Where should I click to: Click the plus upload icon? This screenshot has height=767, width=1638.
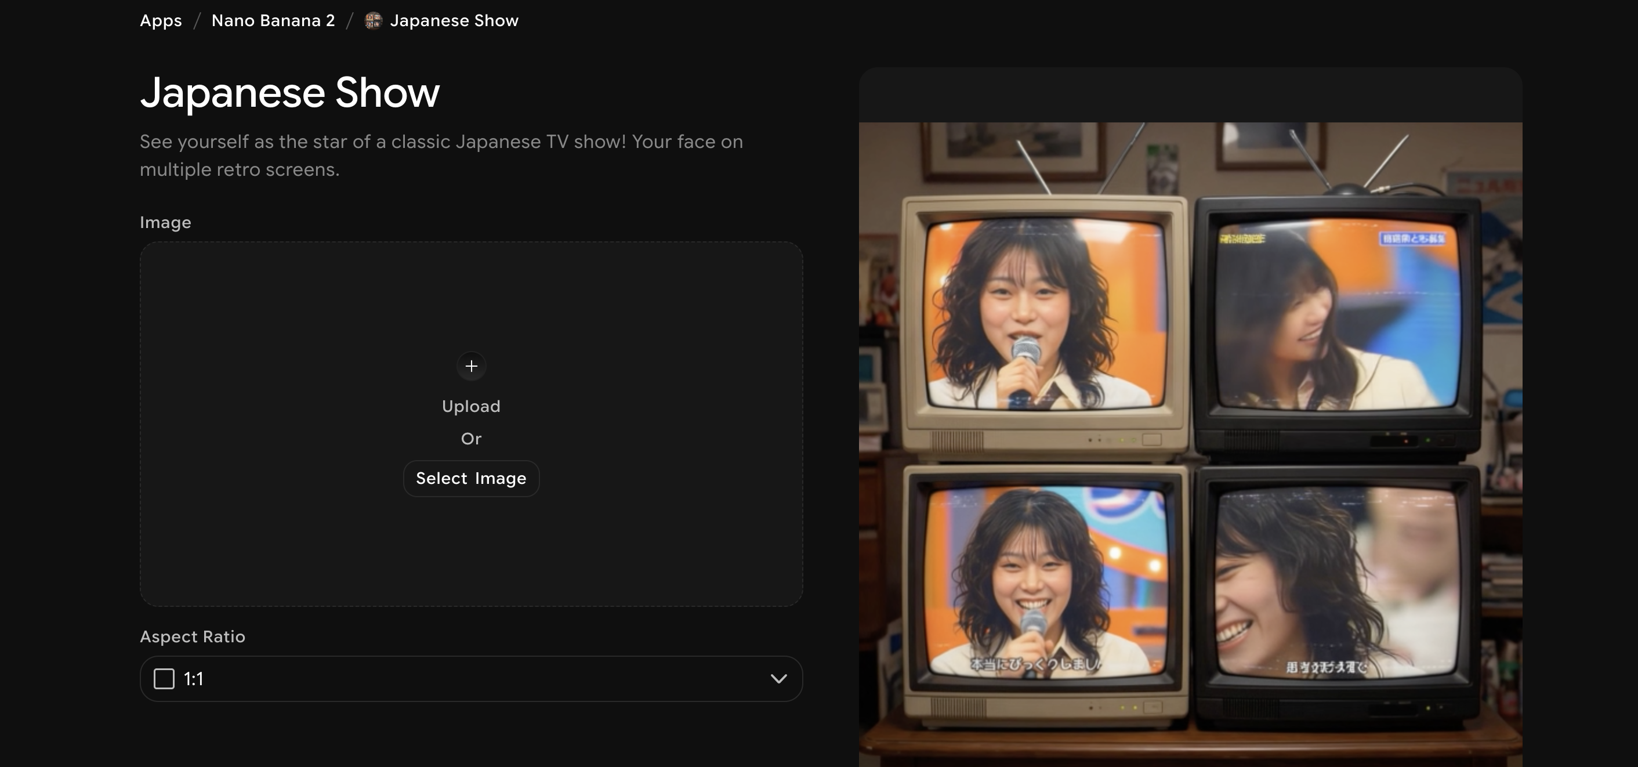click(471, 366)
